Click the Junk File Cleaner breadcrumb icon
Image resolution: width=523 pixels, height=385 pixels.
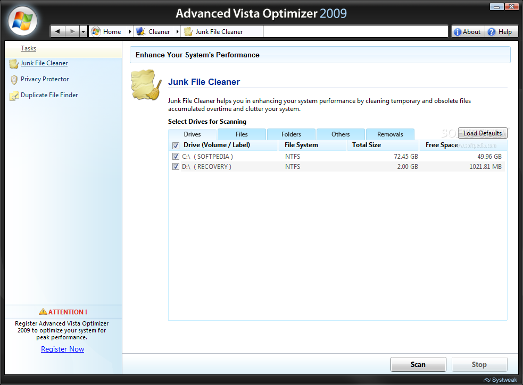pyautogui.click(x=188, y=32)
